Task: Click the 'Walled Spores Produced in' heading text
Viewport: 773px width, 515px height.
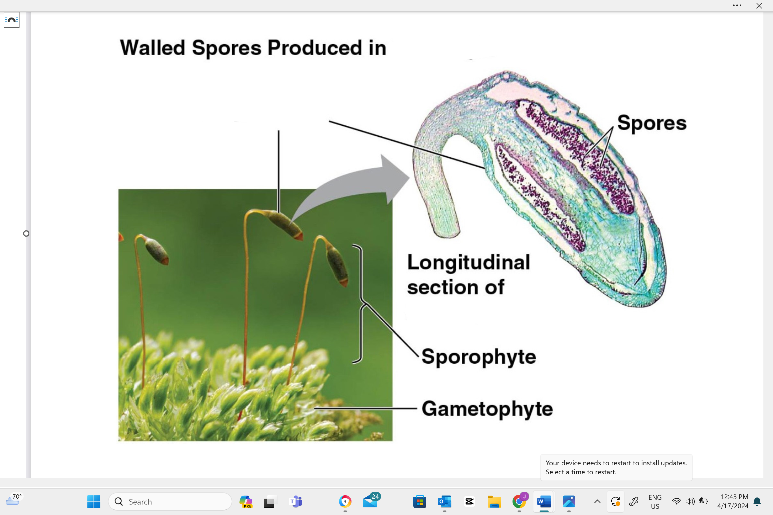Action: pyautogui.click(x=253, y=48)
